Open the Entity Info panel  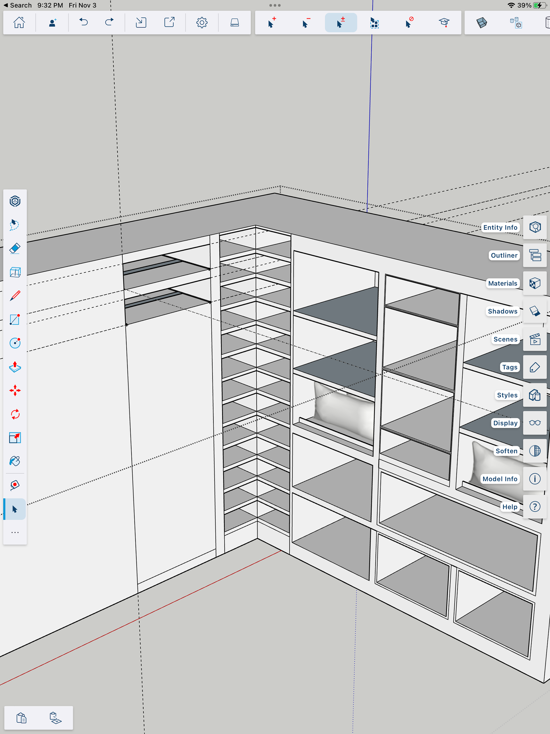tap(535, 227)
